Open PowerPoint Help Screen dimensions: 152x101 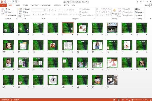pyautogui.click(x=137, y=2)
